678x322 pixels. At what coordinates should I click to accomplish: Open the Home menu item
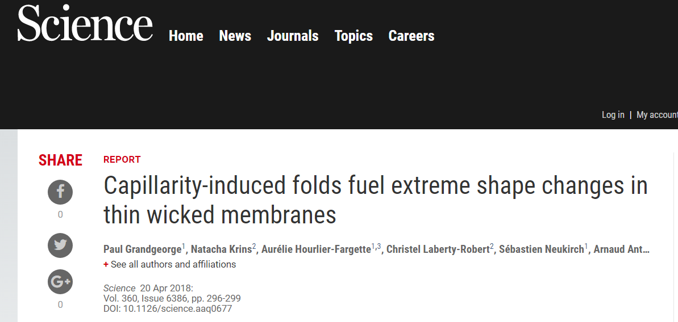tap(186, 36)
